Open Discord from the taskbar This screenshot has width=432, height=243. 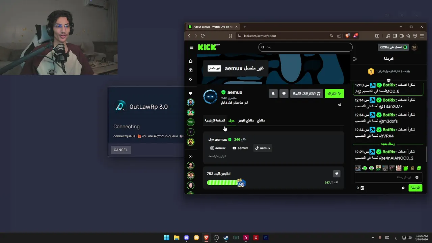pos(187,238)
